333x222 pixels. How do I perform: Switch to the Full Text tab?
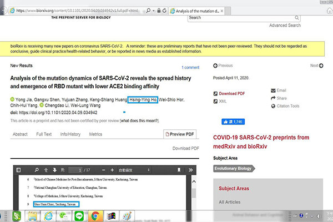click(44, 134)
